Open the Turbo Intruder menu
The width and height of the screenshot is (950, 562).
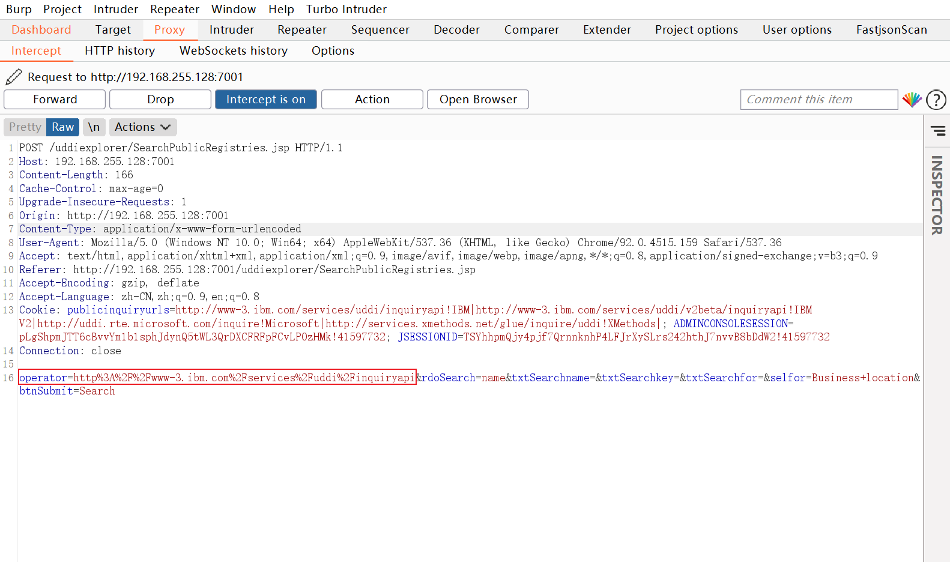(346, 9)
